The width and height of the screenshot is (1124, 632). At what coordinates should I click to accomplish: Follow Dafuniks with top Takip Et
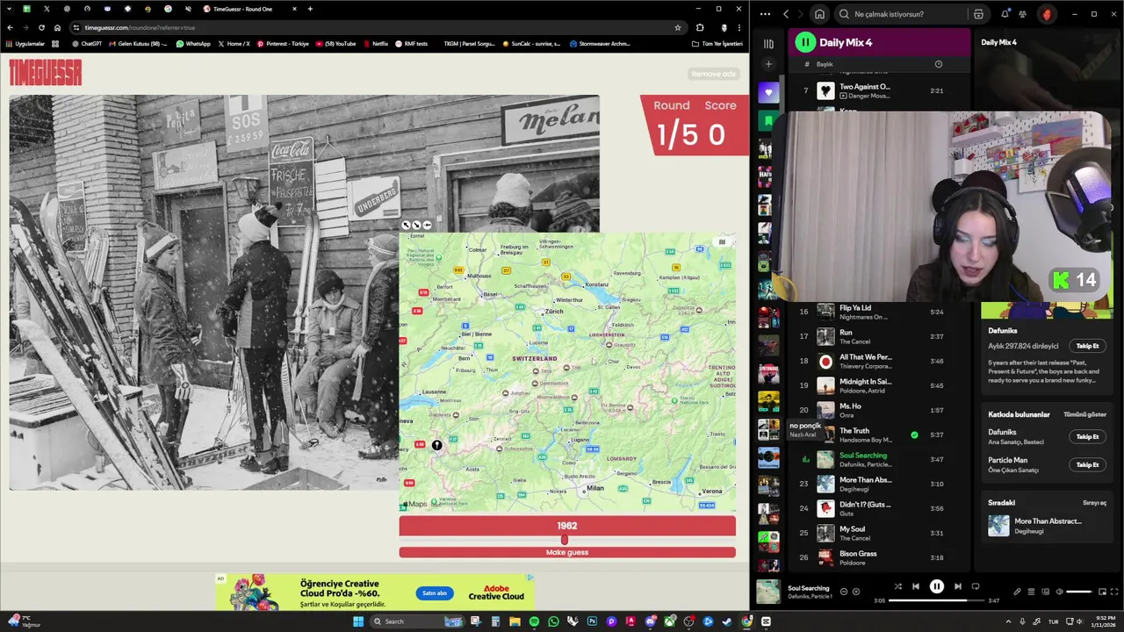click(1087, 346)
